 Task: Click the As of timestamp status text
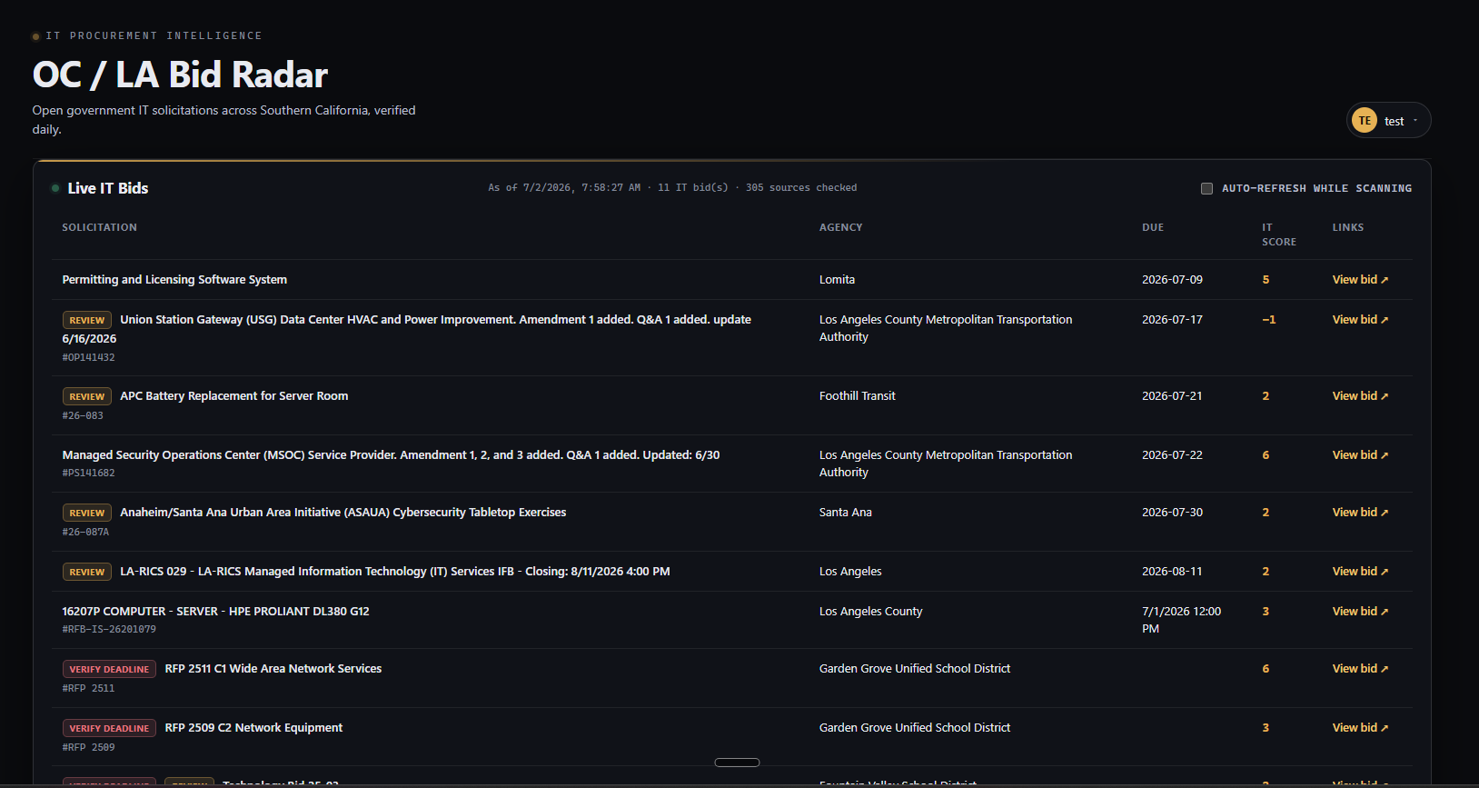[x=672, y=188]
